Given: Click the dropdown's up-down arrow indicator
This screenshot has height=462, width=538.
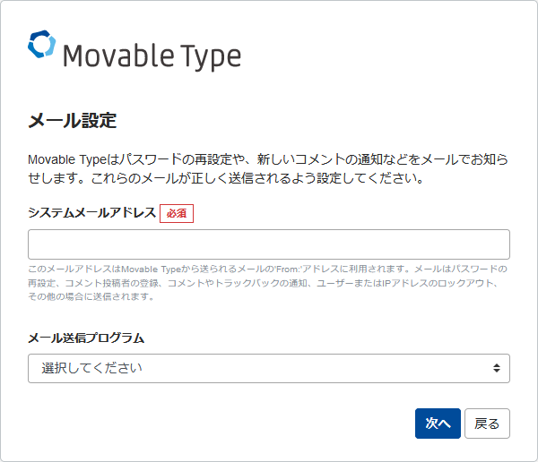Looking at the screenshot, I should [496, 368].
